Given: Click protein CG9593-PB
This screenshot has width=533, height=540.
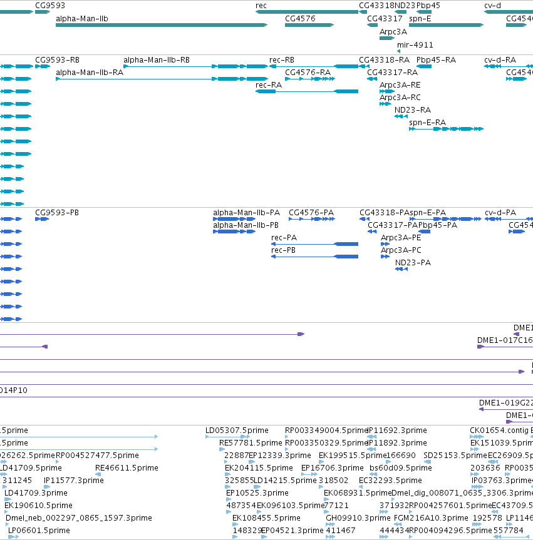Looking at the screenshot, I should (x=42, y=219).
